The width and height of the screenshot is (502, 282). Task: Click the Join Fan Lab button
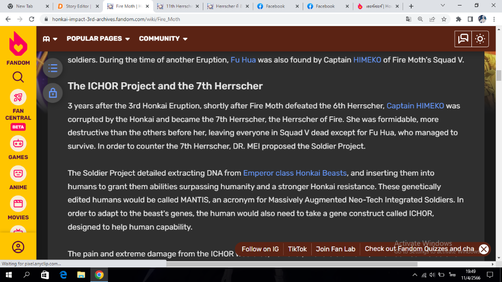pyautogui.click(x=335, y=249)
